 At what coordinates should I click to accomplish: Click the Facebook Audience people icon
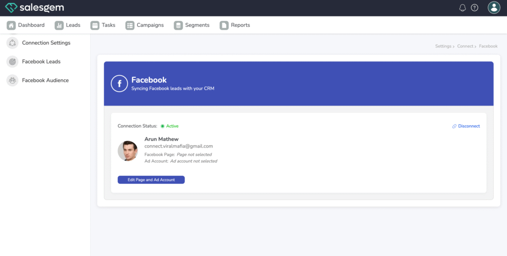coord(12,80)
